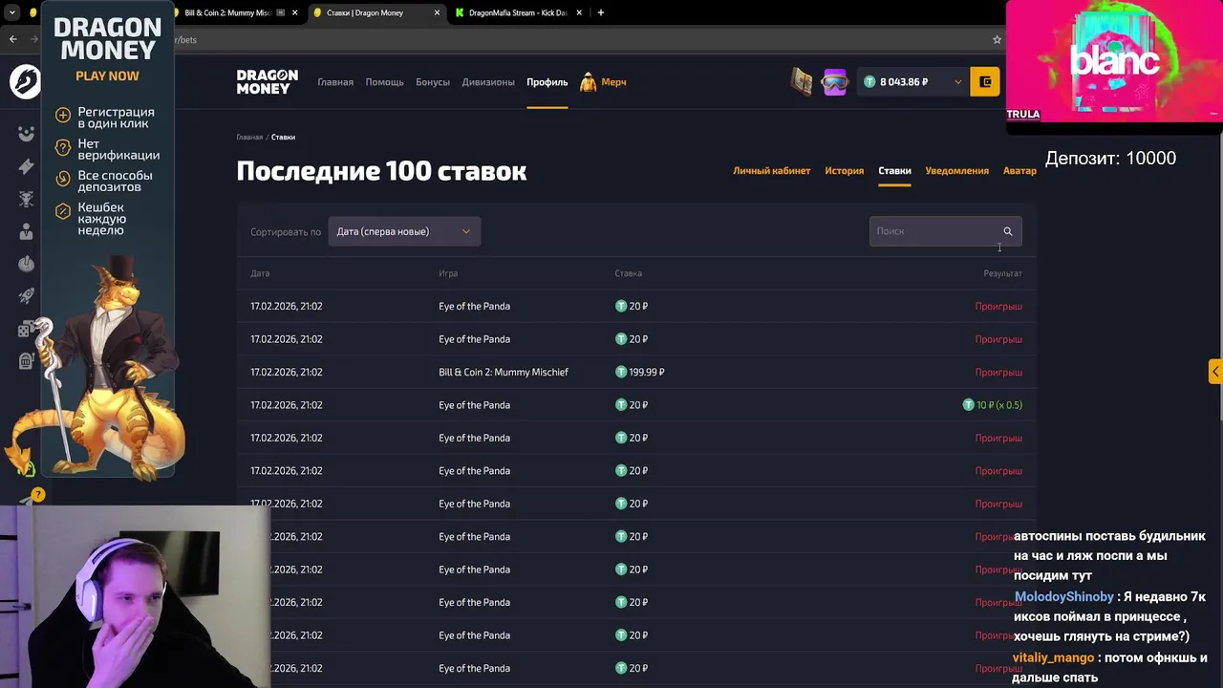The image size is (1223, 688).
Task: Open the rocket icon in left sidebar
Action: (26, 296)
